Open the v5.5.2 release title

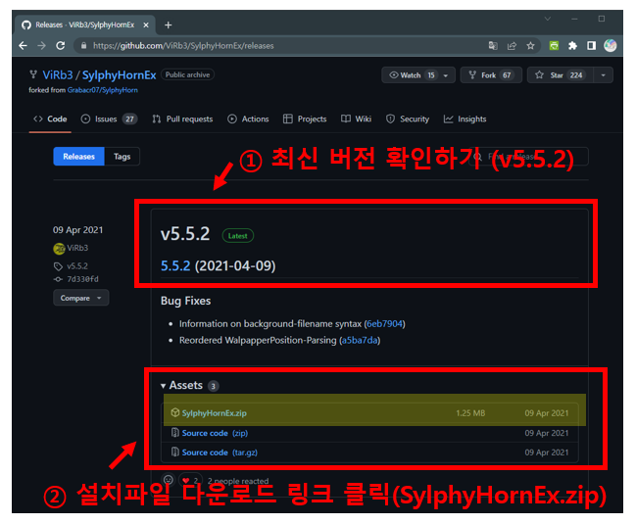click(185, 234)
